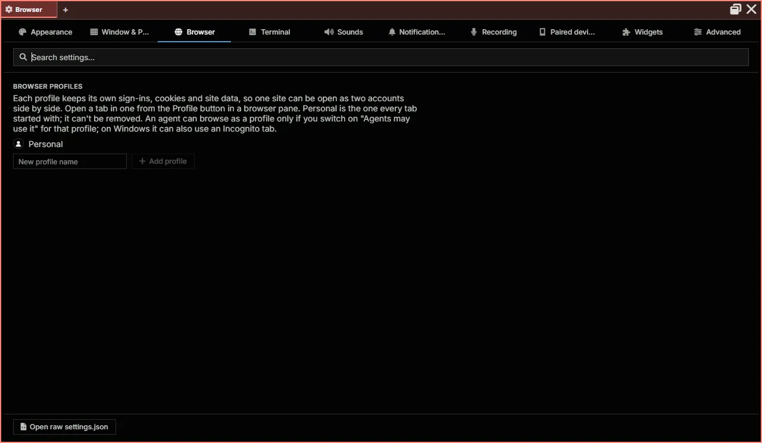Click the BROWSER PROFILES heading
This screenshot has height=443, width=762.
pos(48,86)
